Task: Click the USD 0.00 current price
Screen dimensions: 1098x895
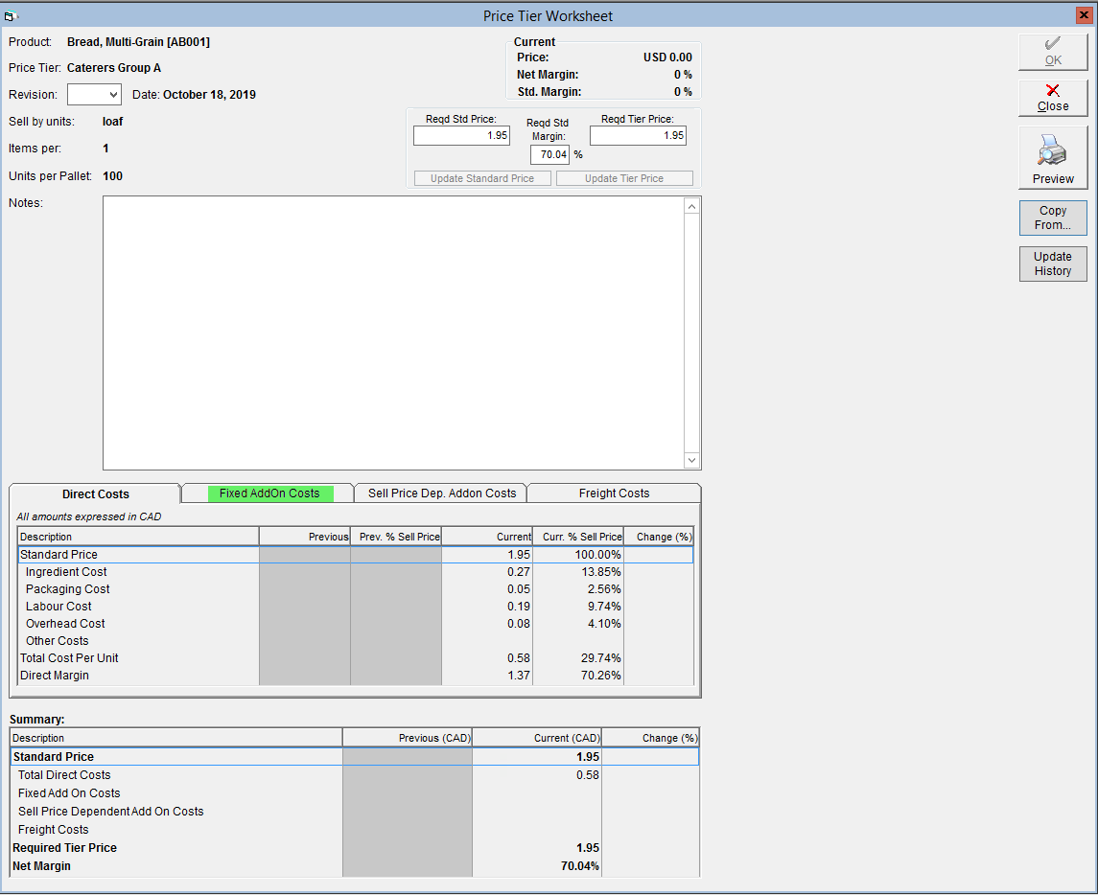Action: pyautogui.click(x=667, y=57)
